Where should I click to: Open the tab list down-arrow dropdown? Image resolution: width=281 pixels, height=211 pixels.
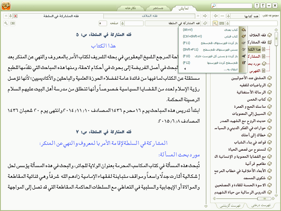[11, 16]
